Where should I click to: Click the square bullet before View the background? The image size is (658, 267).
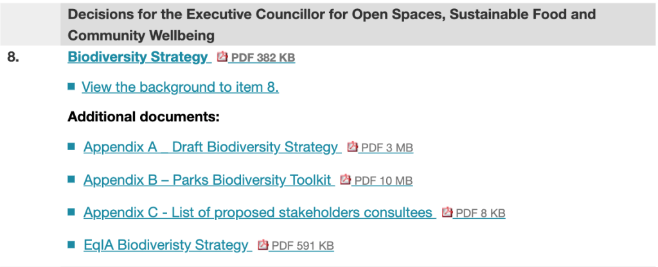click(71, 87)
